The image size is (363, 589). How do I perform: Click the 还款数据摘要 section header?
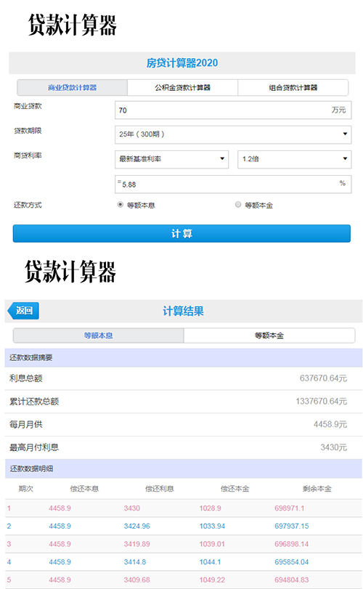(184, 357)
